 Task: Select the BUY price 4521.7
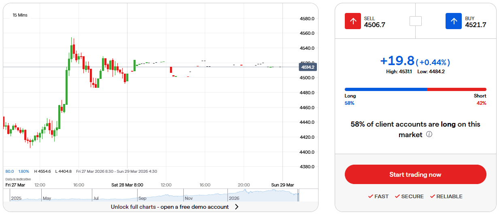475,25
